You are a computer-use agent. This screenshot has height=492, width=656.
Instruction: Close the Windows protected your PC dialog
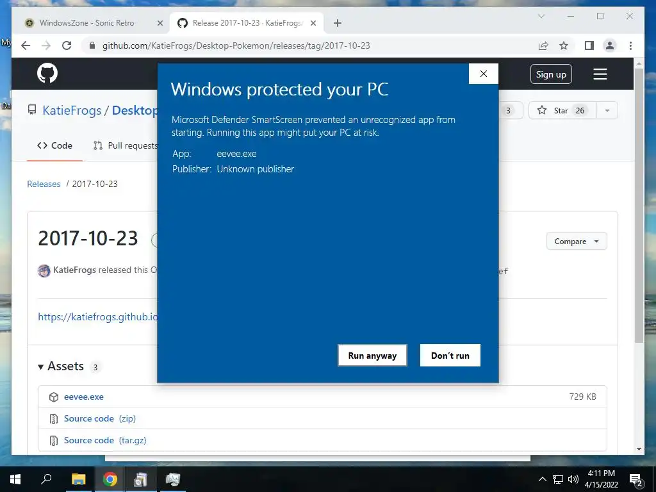pyautogui.click(x=484, y=74)
